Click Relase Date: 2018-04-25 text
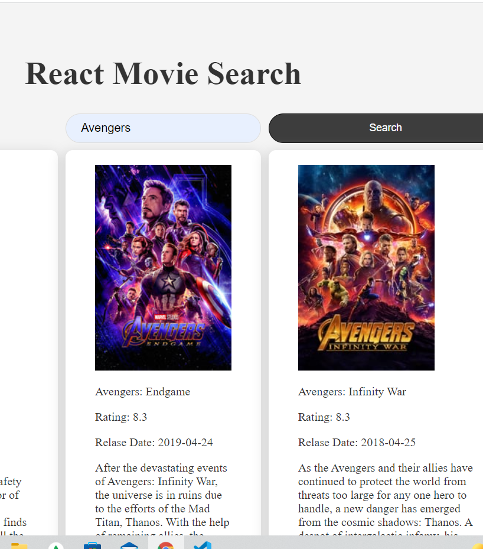The height and width of the screenshot is (549, 483). (357, 443)
